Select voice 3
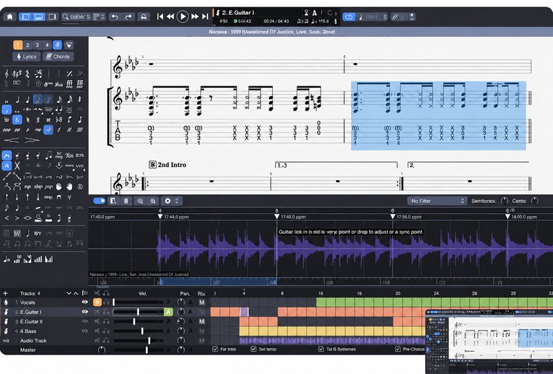The image size is (553, 374). 37,45
